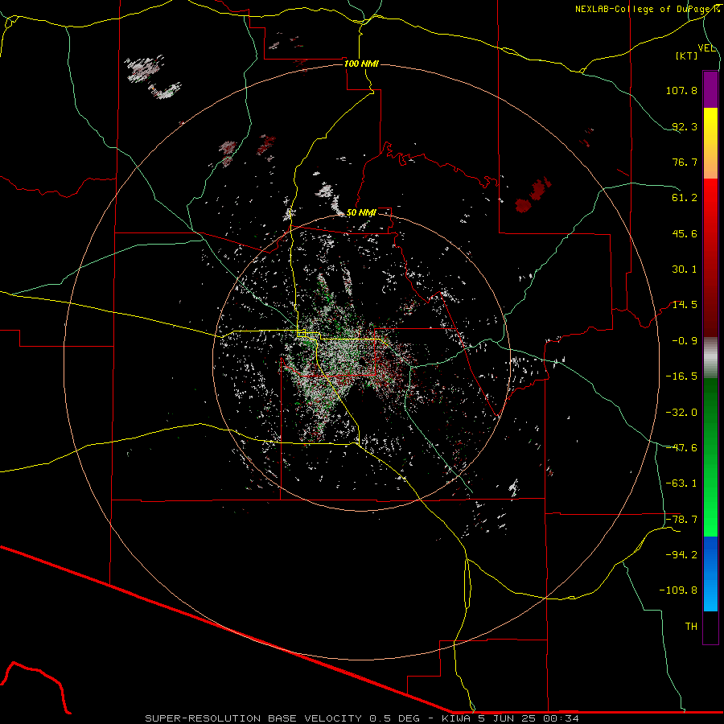Select the 14.5 scale value
This screenshot has width=724, height=724.
point(685,305)
